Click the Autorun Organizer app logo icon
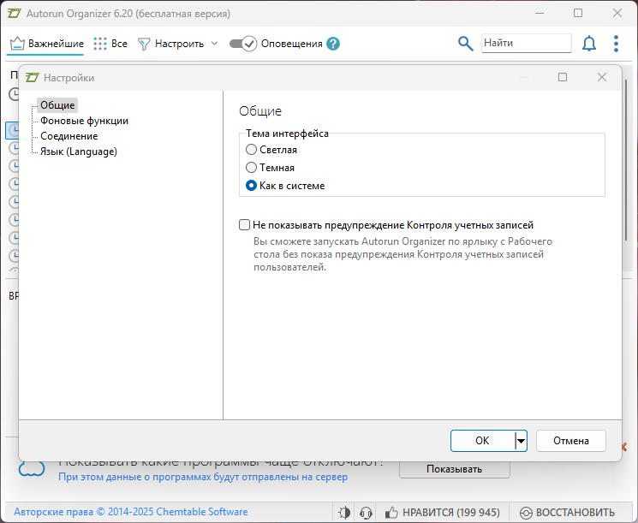Viewport: 638px width, 523px height. coord(15,14)
